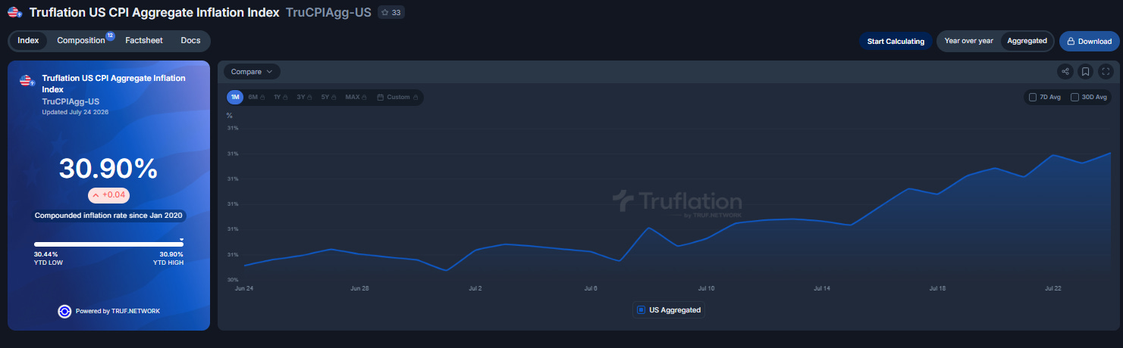Click the TruCPIAgg-US ticker in header
The width and height of the screenshot is (1123, 348).
click(328, 12)
